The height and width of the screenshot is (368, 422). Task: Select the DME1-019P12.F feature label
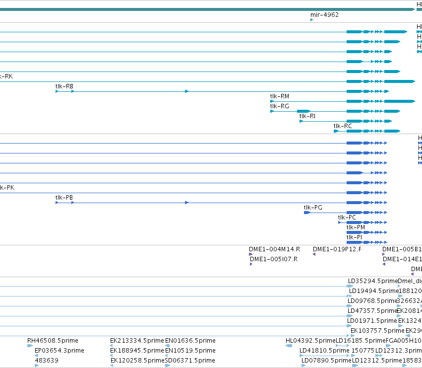pos(337,249)
